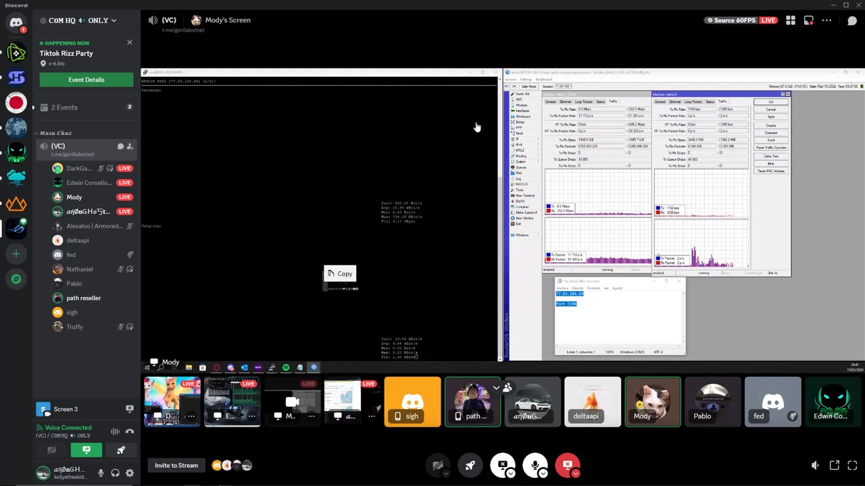Screen dimensions: 865x486
Task: Open Source 60FPS LIVE quality indicator
Action: 740,20
